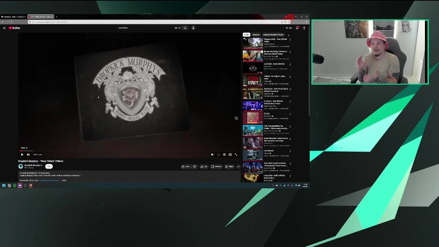Open the YouTube notifications bell

point(297,28)
